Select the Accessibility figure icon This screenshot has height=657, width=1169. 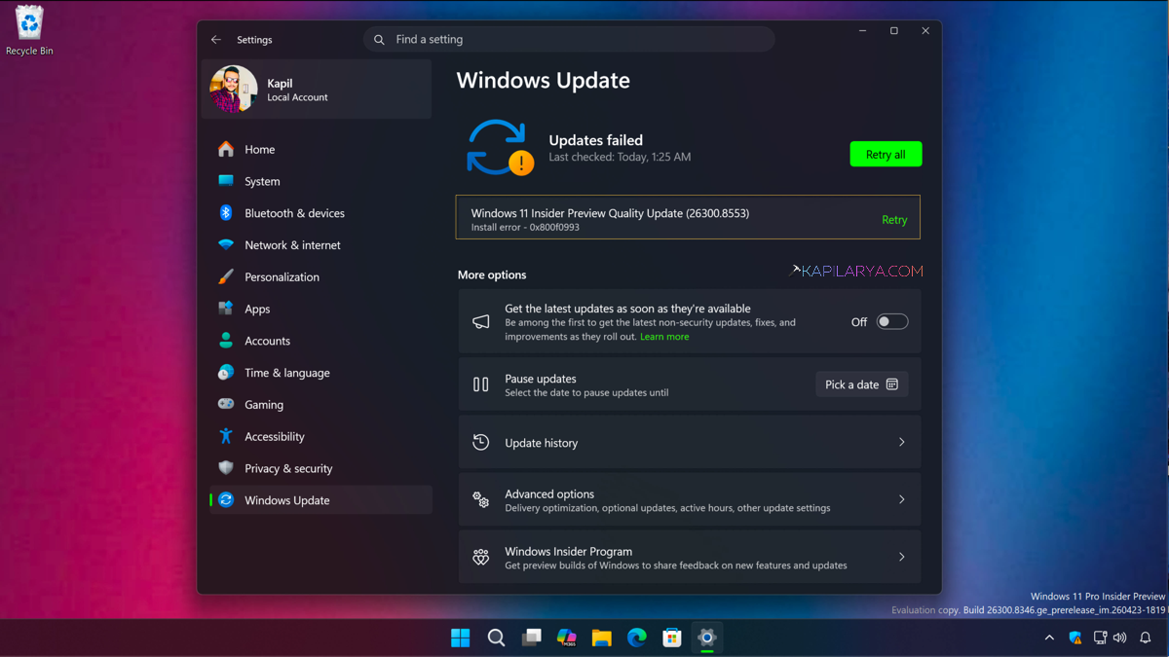(226, 436)
